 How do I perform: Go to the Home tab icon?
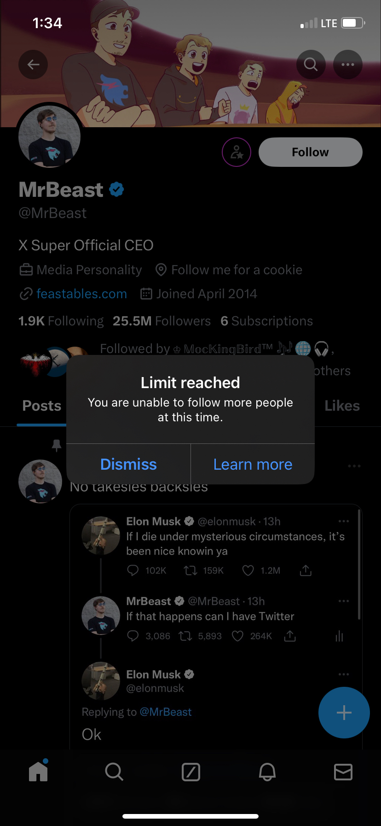38,771
